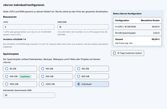Click the 'Verhältnis vCPU/RAM: 1:4' text

pos(15,39)
